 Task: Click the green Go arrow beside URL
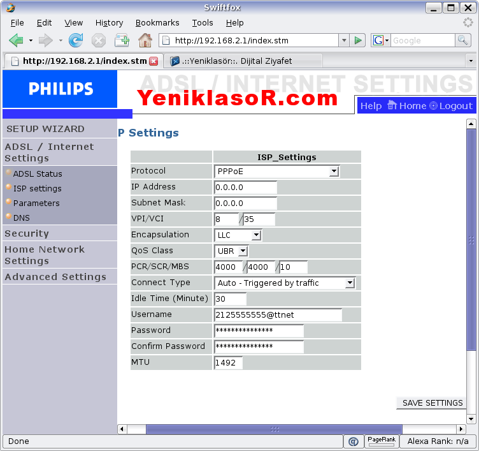pos(358,40)
